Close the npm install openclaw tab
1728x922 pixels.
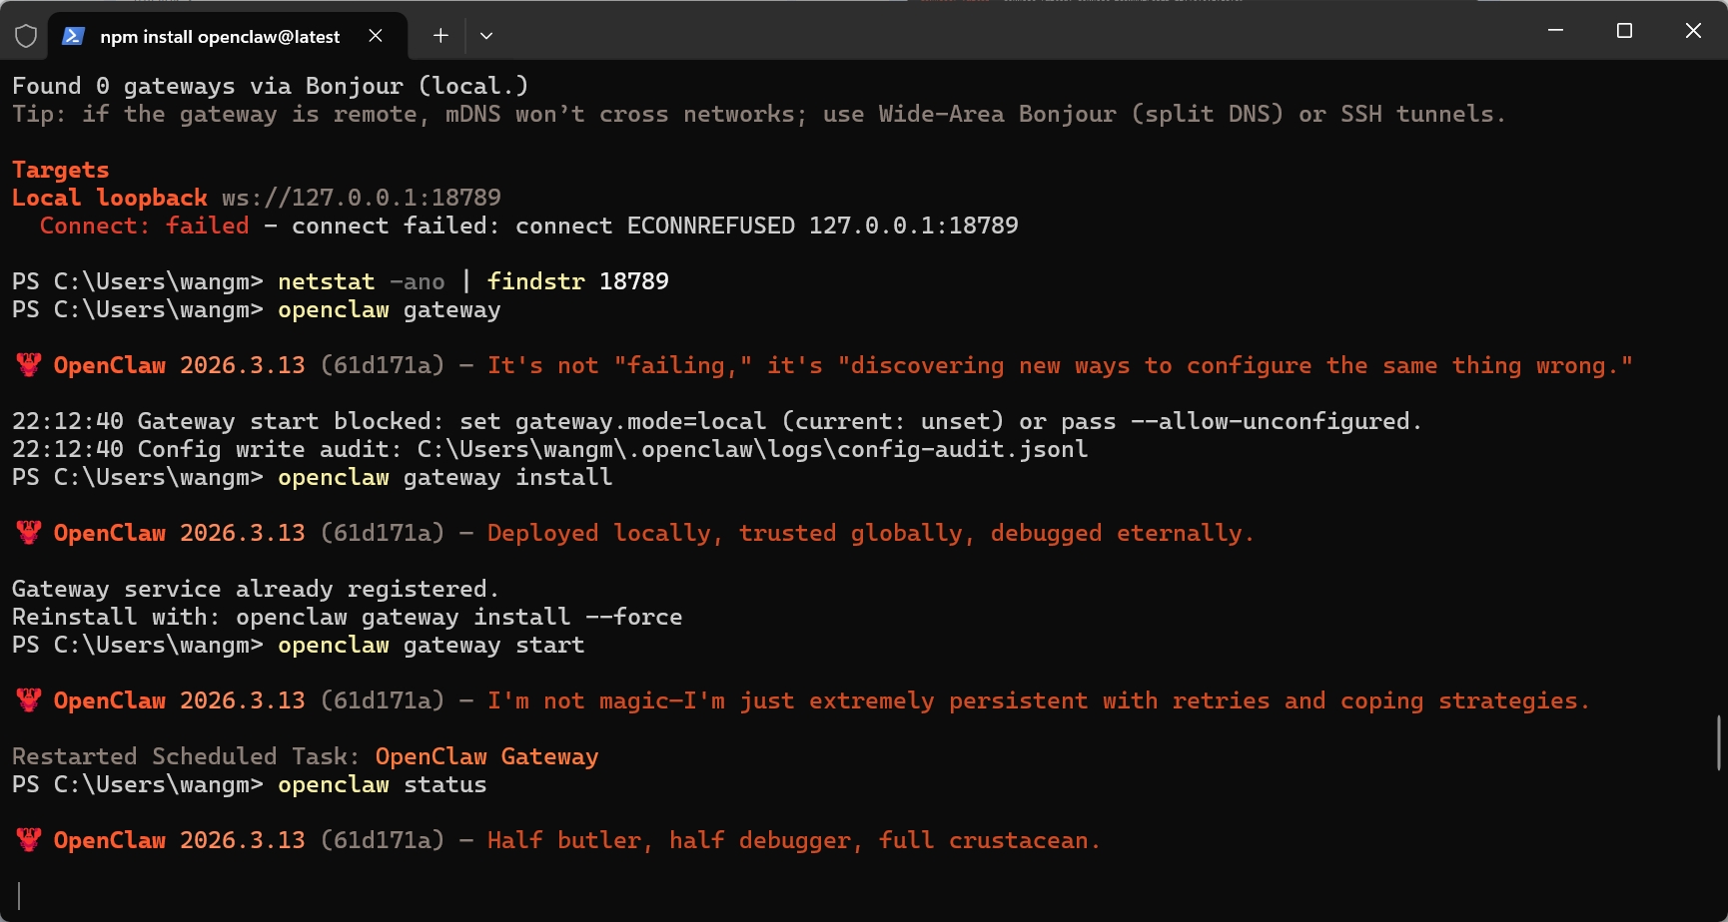tap(376, 36)
